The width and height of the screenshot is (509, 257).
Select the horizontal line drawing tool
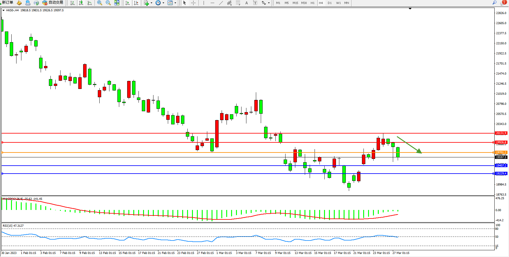[212, 3]
